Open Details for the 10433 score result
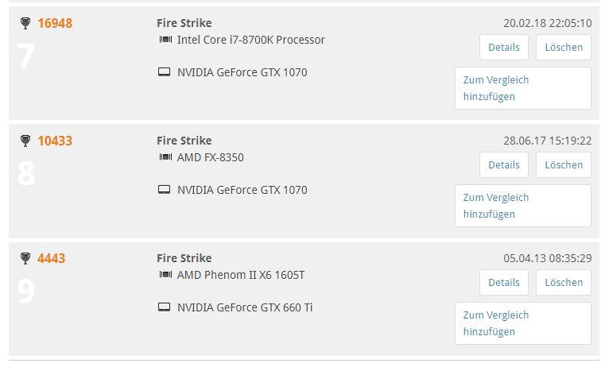This screenshot has height=367, width=605. 504,165
